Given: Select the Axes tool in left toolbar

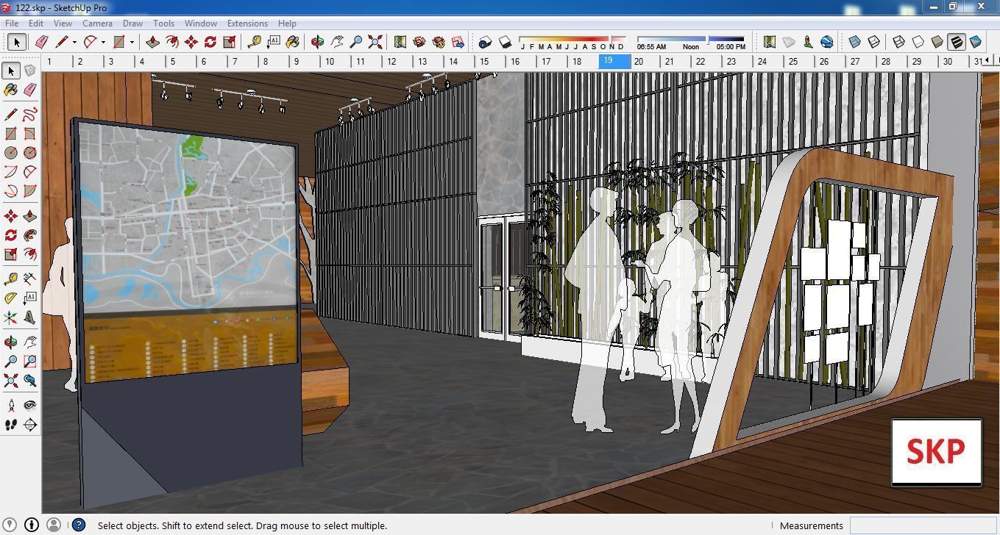Looking at the screenshot, I should point(10,318).
